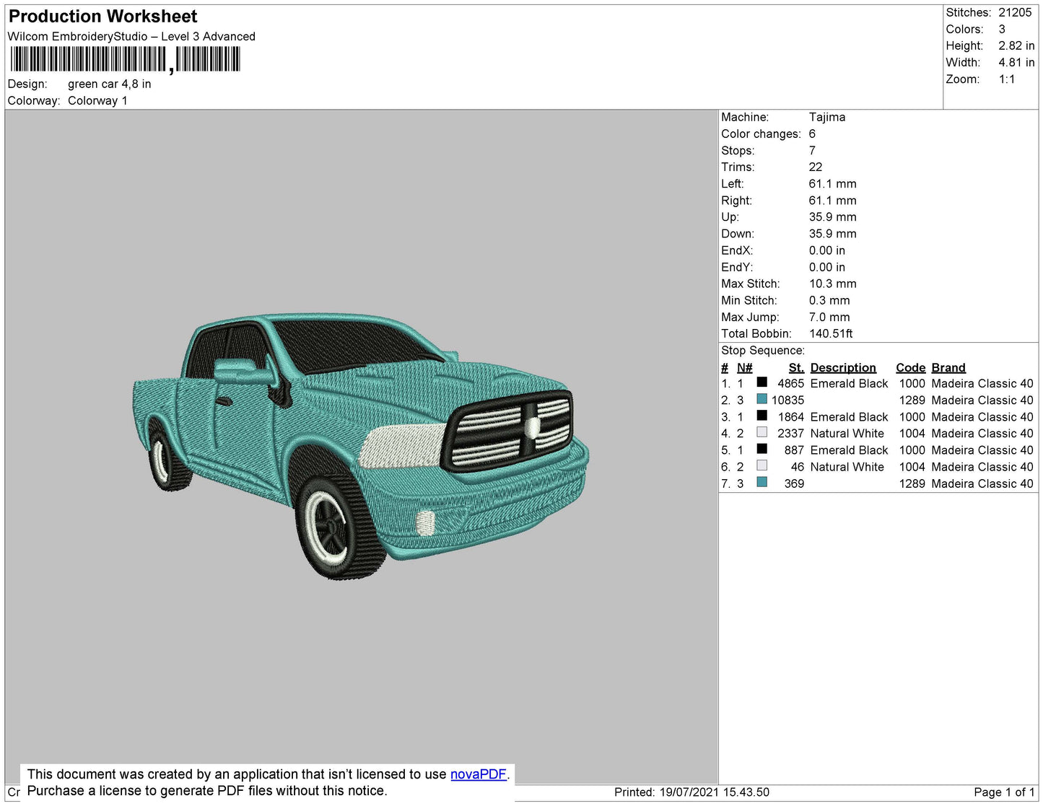
Task: Click stitch count '4865' in stop sequence
Action: pyautogui.click(x=790, y=384)
